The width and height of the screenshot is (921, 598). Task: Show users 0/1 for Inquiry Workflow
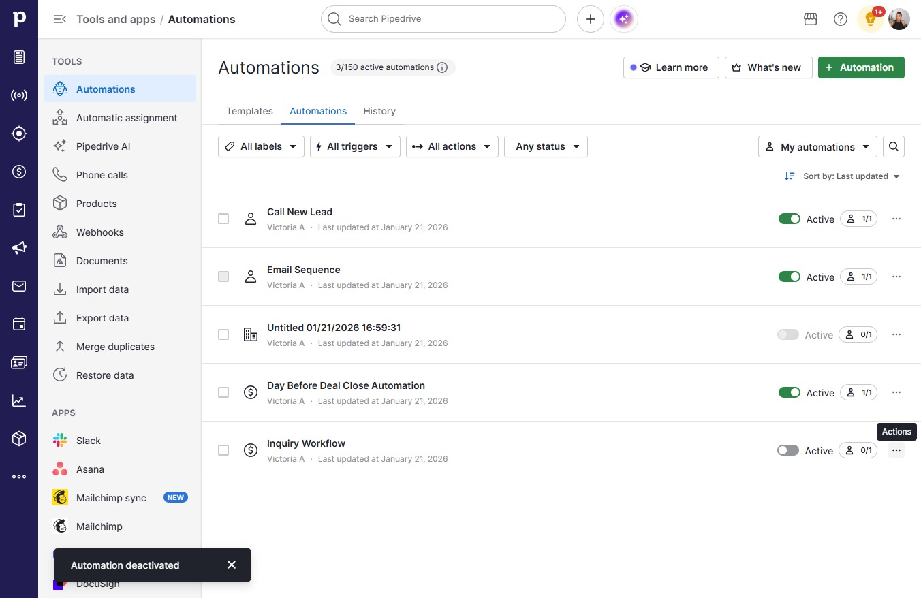858,450
